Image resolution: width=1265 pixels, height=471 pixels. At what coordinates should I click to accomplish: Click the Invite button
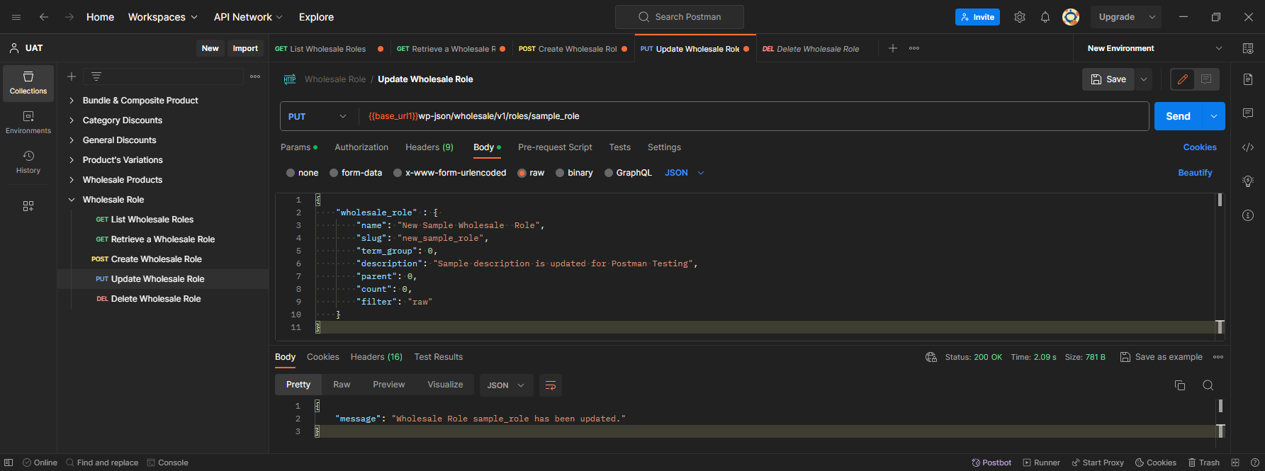point(977,17)
